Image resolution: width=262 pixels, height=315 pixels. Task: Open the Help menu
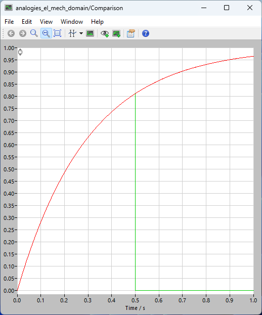coord(97,22)
